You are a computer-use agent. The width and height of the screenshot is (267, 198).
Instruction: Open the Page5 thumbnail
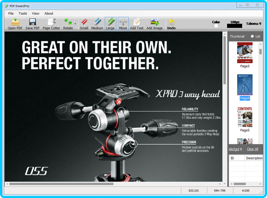point(245,117)
